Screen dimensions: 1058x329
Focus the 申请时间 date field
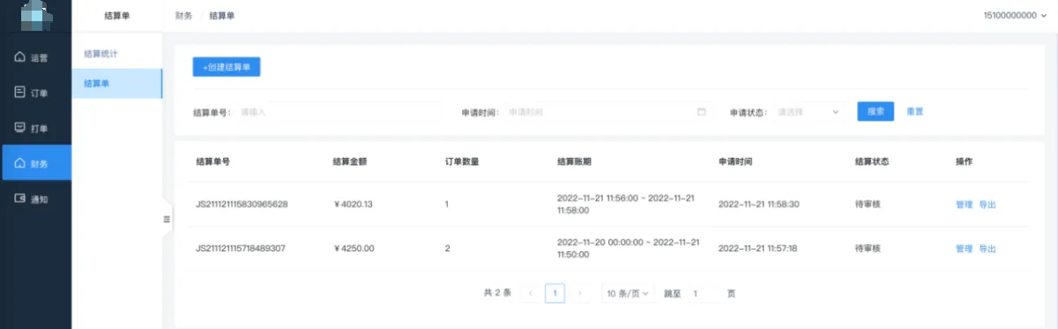[607, 112]
